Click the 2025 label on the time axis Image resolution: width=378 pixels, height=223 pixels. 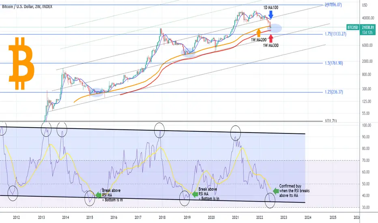click(x=333, y=217)
